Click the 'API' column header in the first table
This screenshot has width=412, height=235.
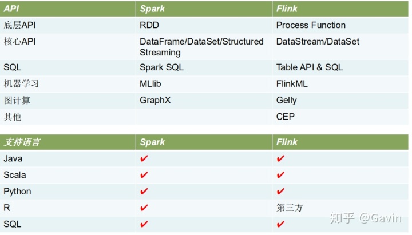coord(11,9)
